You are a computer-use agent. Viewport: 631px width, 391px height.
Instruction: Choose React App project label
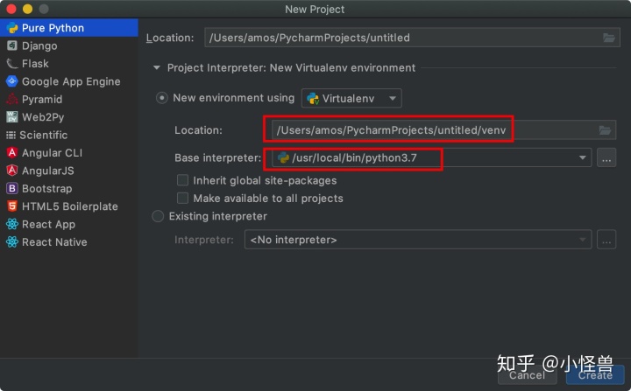click(x=49, y=224)
